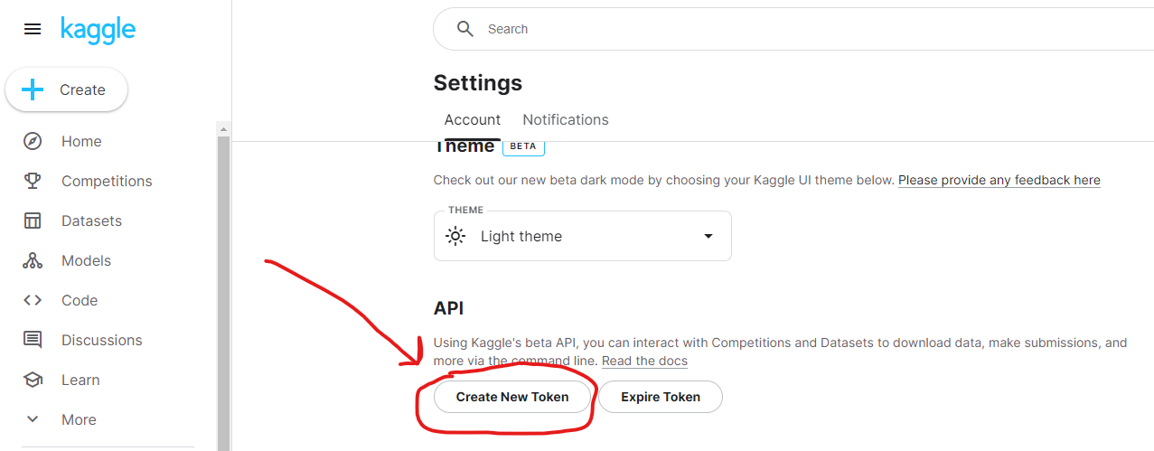The width and height of the screenshot is (1154, 451).
Task: Click the Learn graduation cap icon
Action: tap(33, 380)
